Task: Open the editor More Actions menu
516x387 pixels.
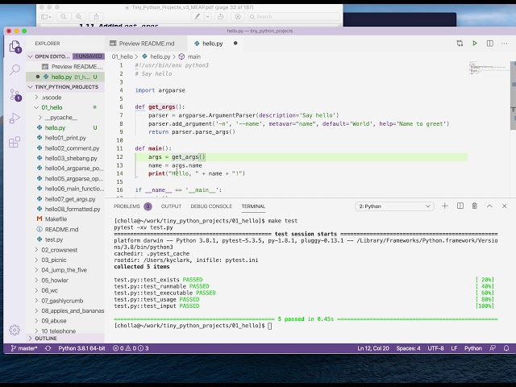Action: tap(504, 43)
